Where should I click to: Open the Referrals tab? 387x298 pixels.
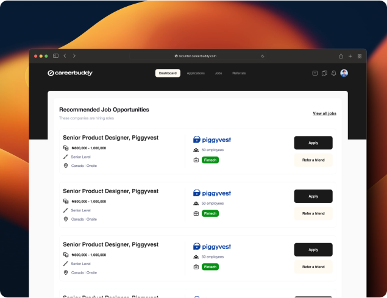[239, 73]
